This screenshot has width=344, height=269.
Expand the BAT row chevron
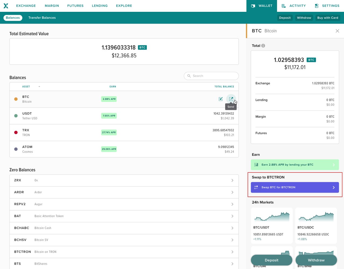click(x=232, y=216)
